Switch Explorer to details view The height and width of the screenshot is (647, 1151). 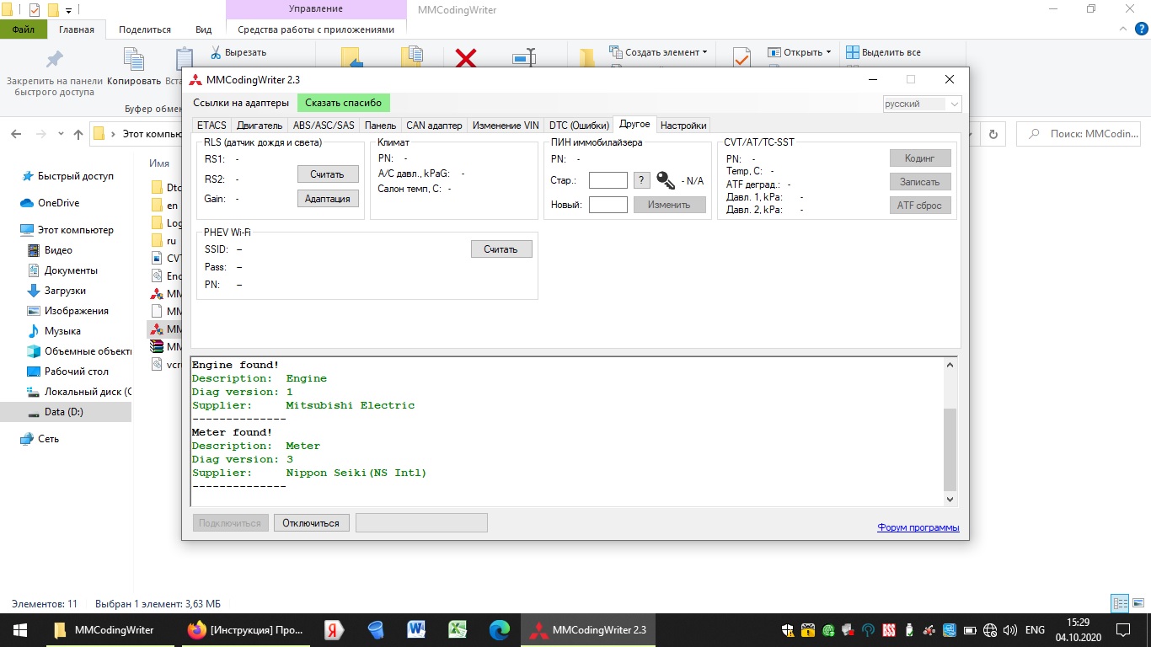click(1120, 603)
